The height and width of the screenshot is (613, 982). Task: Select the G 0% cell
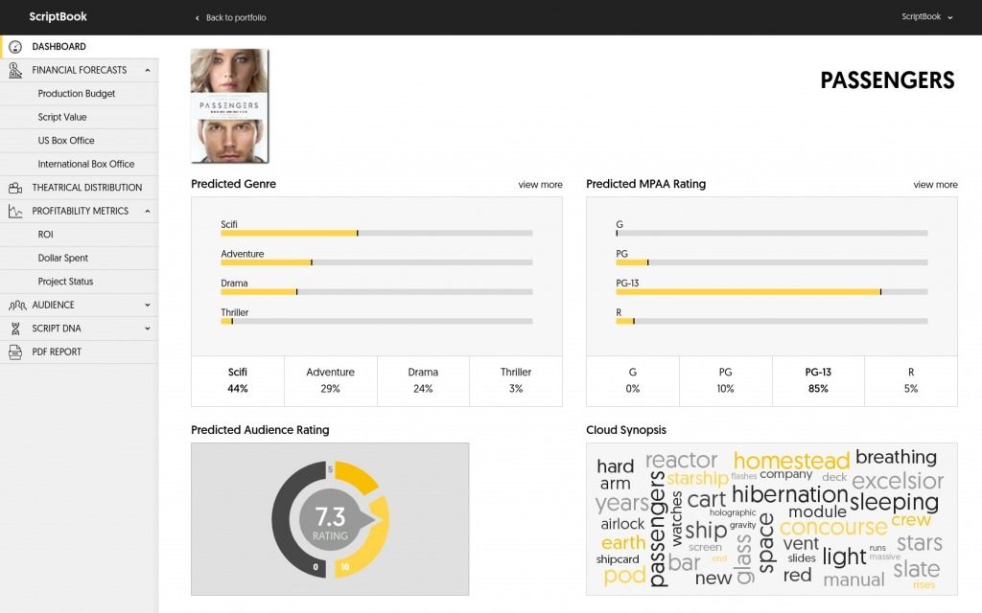633,381
